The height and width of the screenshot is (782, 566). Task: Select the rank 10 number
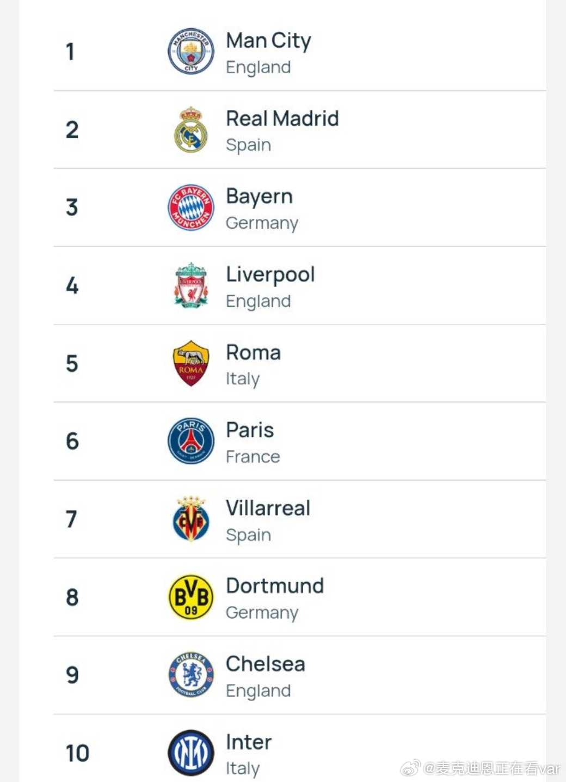point(77,753)
